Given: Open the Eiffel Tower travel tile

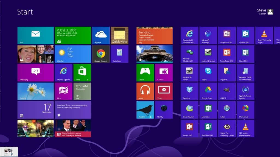Looking at the screenshot, I should pos(154,54).
